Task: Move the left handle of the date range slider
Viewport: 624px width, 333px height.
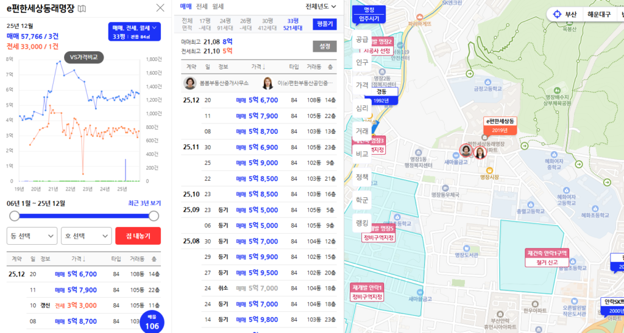Action: [15, 216]
